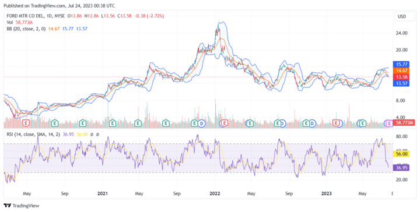Viewport: 420px width, 212px height.
Task: Click the red 58.773M volume scale label
Action: 404,123
